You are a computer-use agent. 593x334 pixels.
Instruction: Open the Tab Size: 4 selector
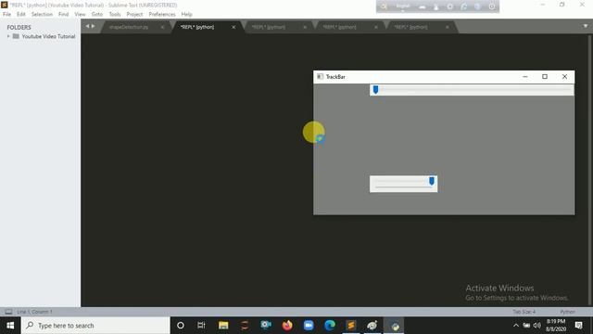click(x=524, y=312)
